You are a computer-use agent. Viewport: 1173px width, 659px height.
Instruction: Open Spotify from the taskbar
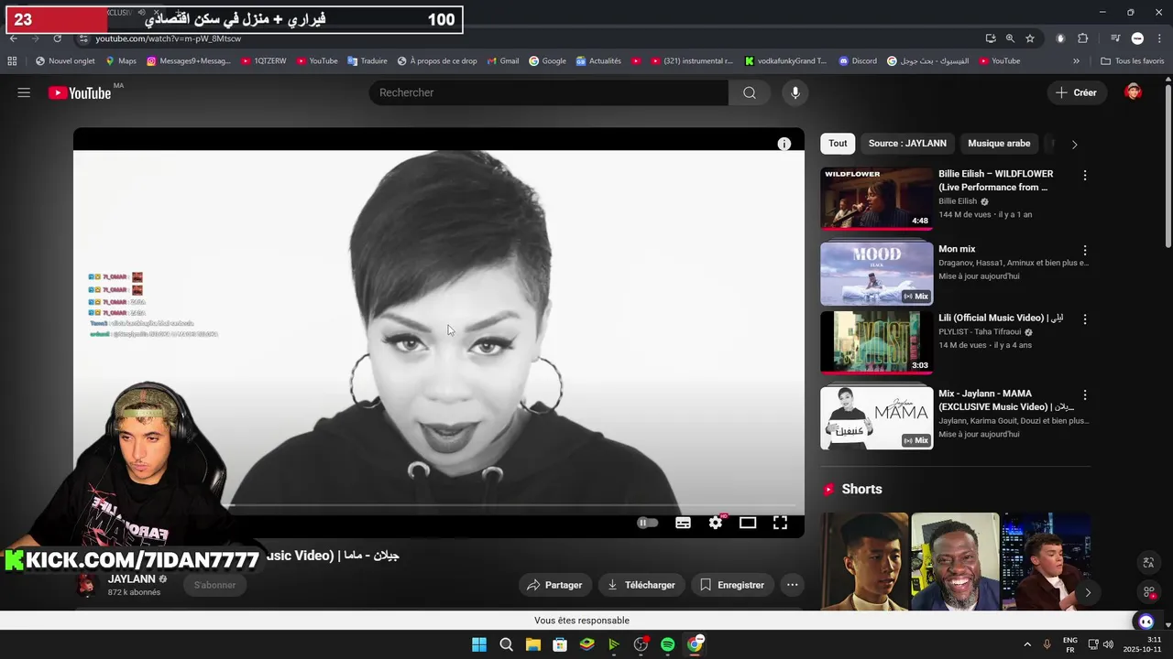click(667, 644)
